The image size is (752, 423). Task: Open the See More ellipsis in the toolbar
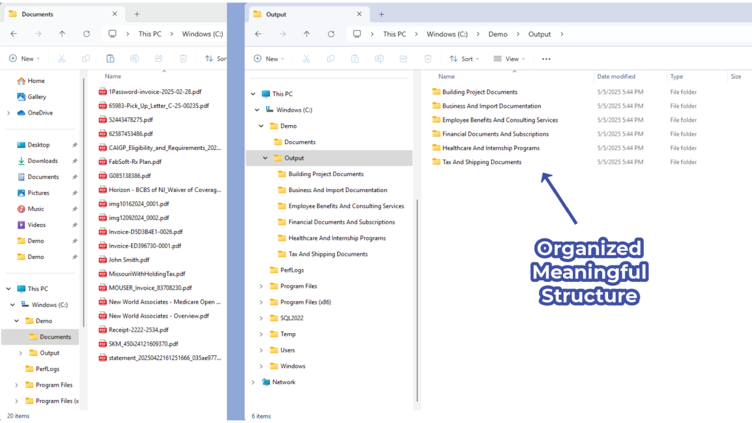pos(546,58)
